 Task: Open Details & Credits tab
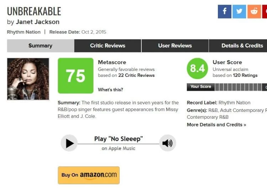pos(242,46)
